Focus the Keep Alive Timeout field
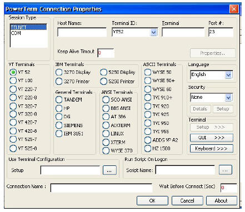 (106, 53)
